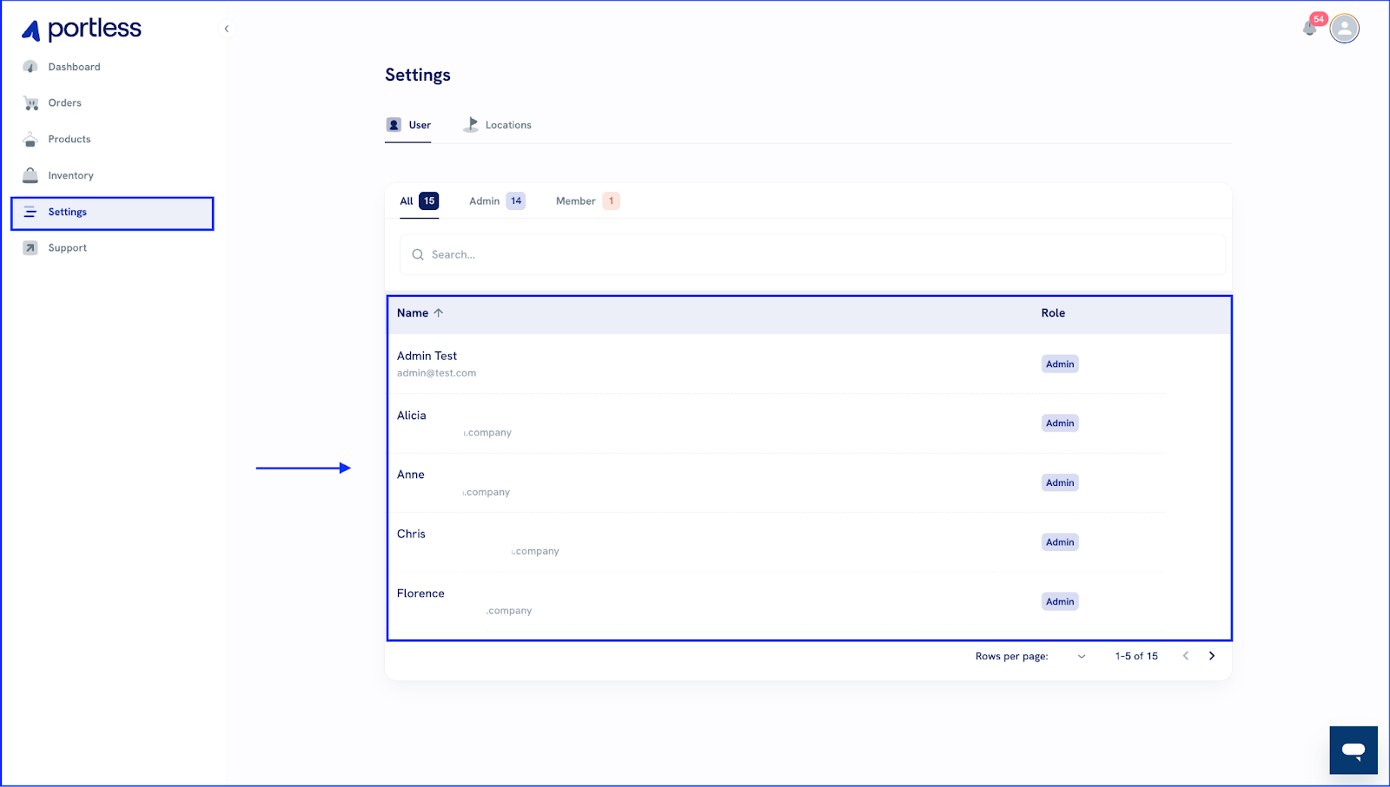Image resolution: width=1390 pixels, height=787 pixels.
Task: Click the Orders cart icon
Action: (30, 103)
